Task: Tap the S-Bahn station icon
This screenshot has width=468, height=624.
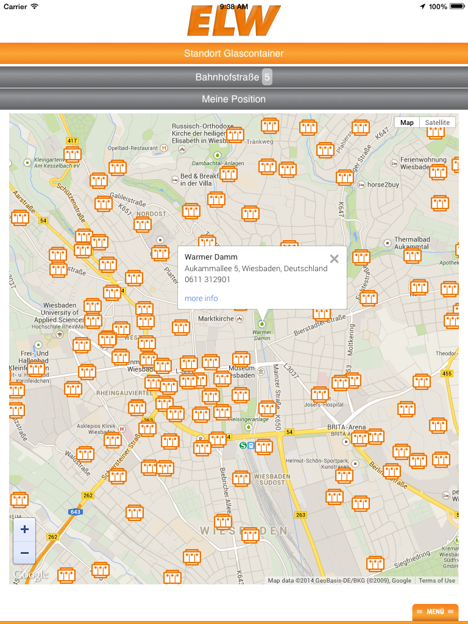Action: pyautogui.click(x=243, y=445)
